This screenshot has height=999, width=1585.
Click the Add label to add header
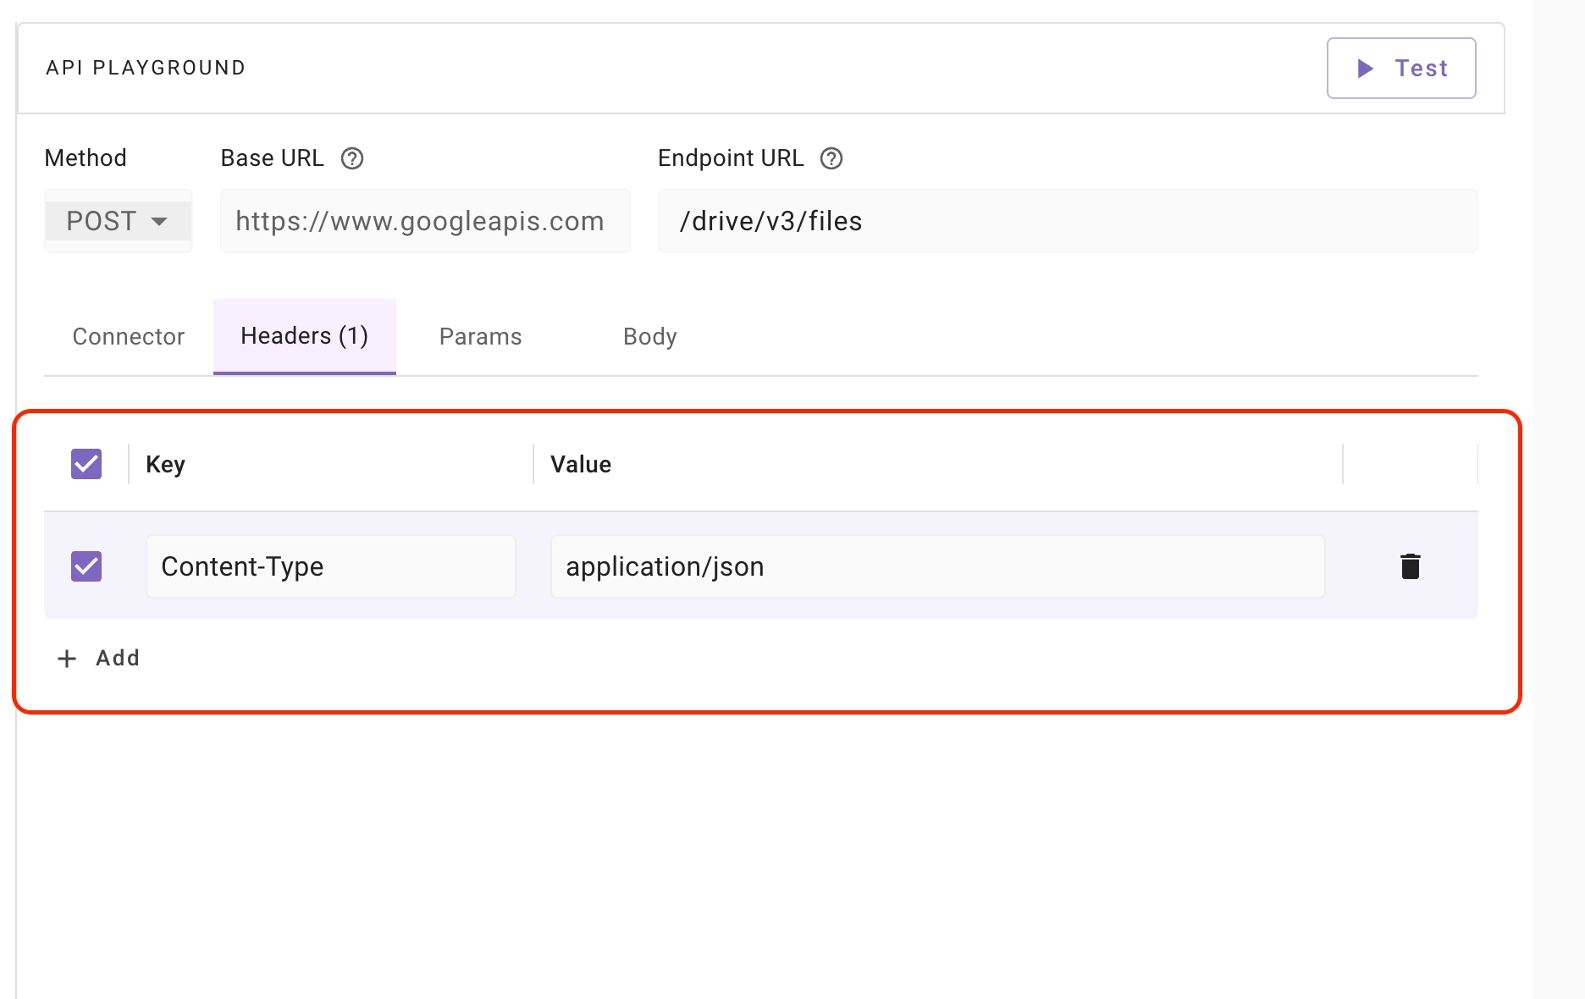(118, 658)
